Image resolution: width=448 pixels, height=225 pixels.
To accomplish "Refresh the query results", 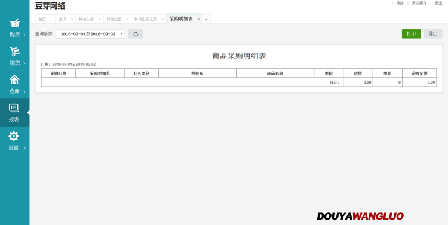I will tap(136, 34).
